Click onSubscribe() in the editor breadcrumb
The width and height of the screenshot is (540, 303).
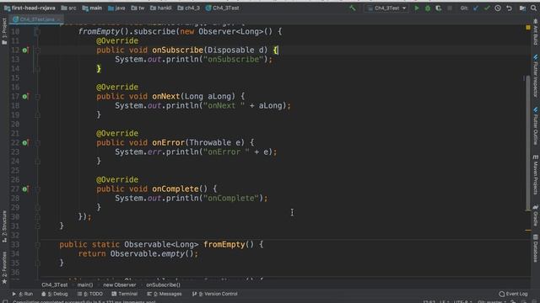[163, 284]
